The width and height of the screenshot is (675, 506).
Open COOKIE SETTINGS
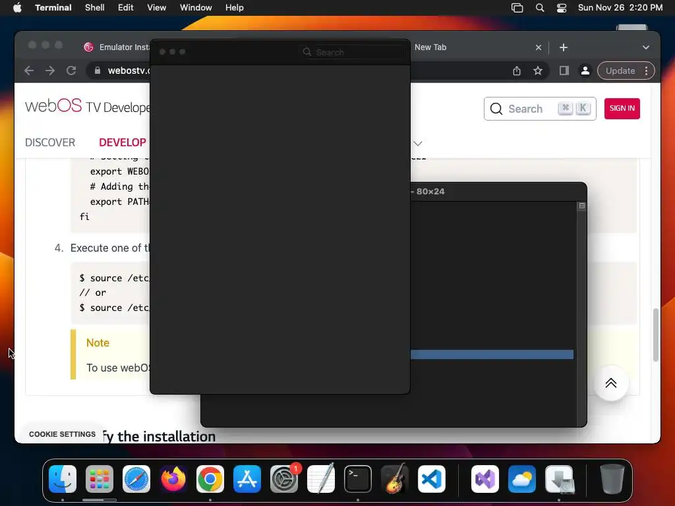(x=63, y=434)
